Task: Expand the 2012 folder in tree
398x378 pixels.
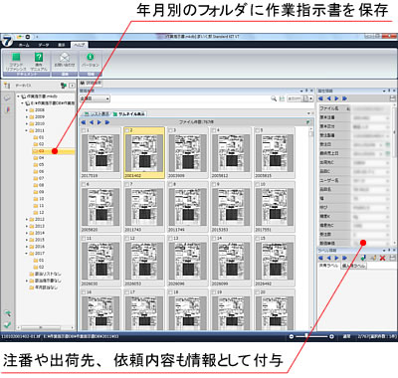Action: point(27,219)
